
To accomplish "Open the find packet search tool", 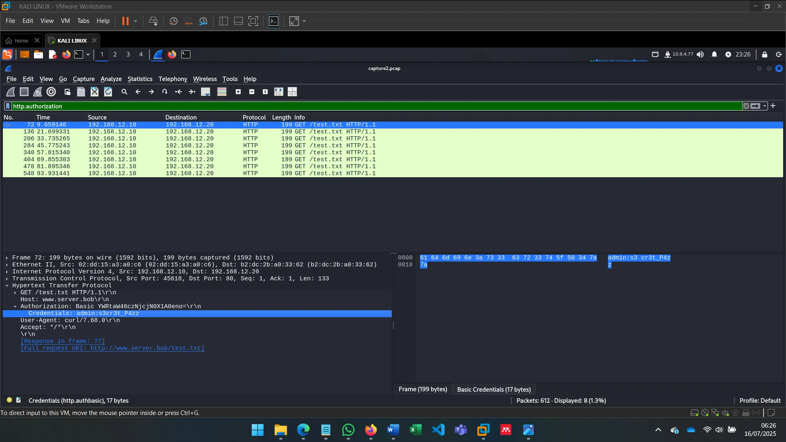I will [124, 92].
